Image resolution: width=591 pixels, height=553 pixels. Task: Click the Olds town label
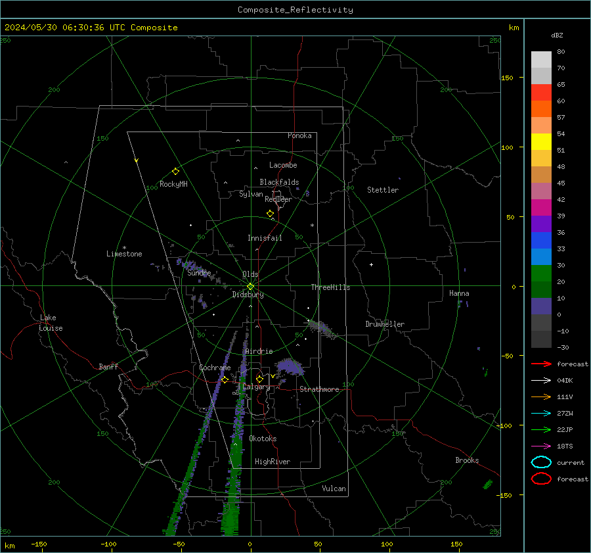[x=250, y=274]
